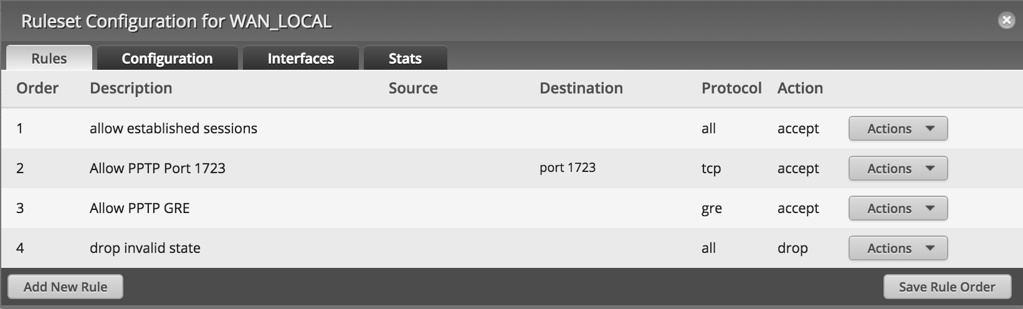Select the Allow PPTP Port 1723 rule description

pos(158,168)
